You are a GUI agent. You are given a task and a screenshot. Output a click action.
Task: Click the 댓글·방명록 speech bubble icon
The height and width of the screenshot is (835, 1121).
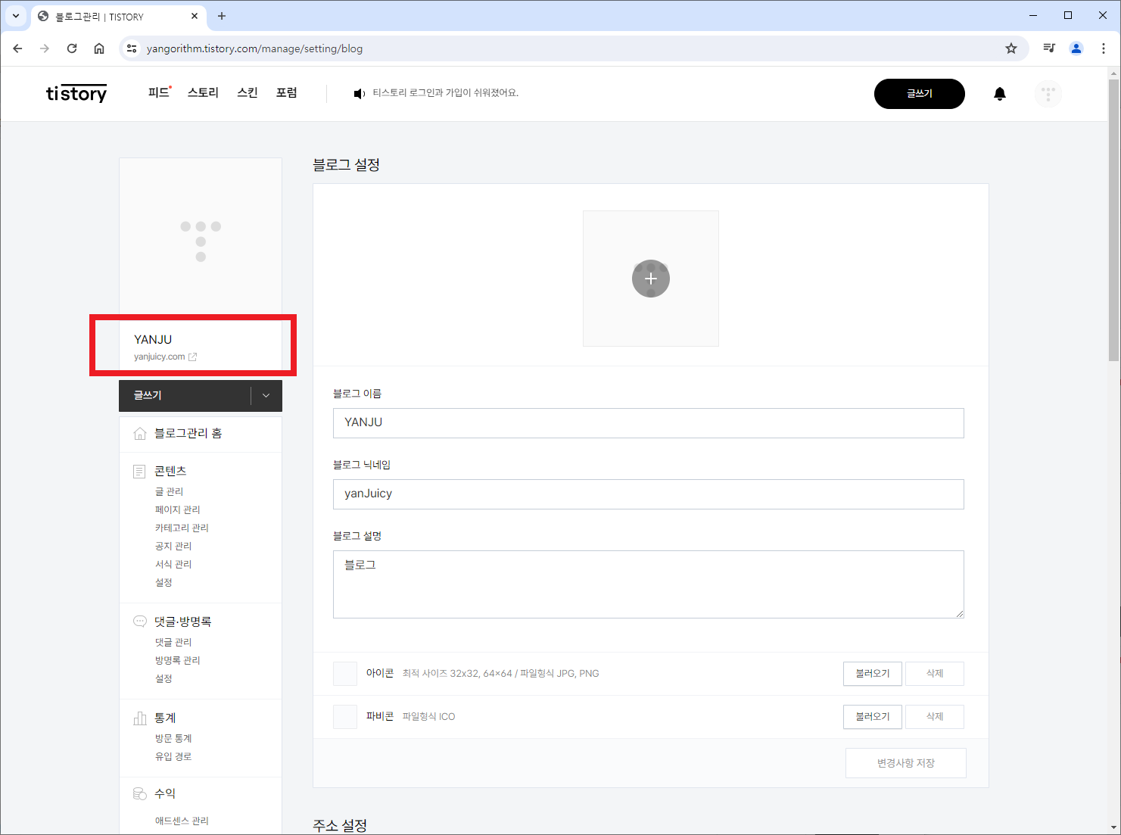tap(140, 622)
